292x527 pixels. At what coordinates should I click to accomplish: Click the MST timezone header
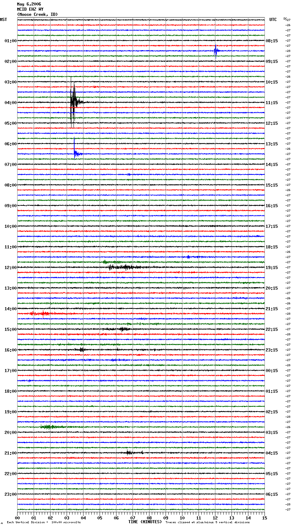[3, 20]
